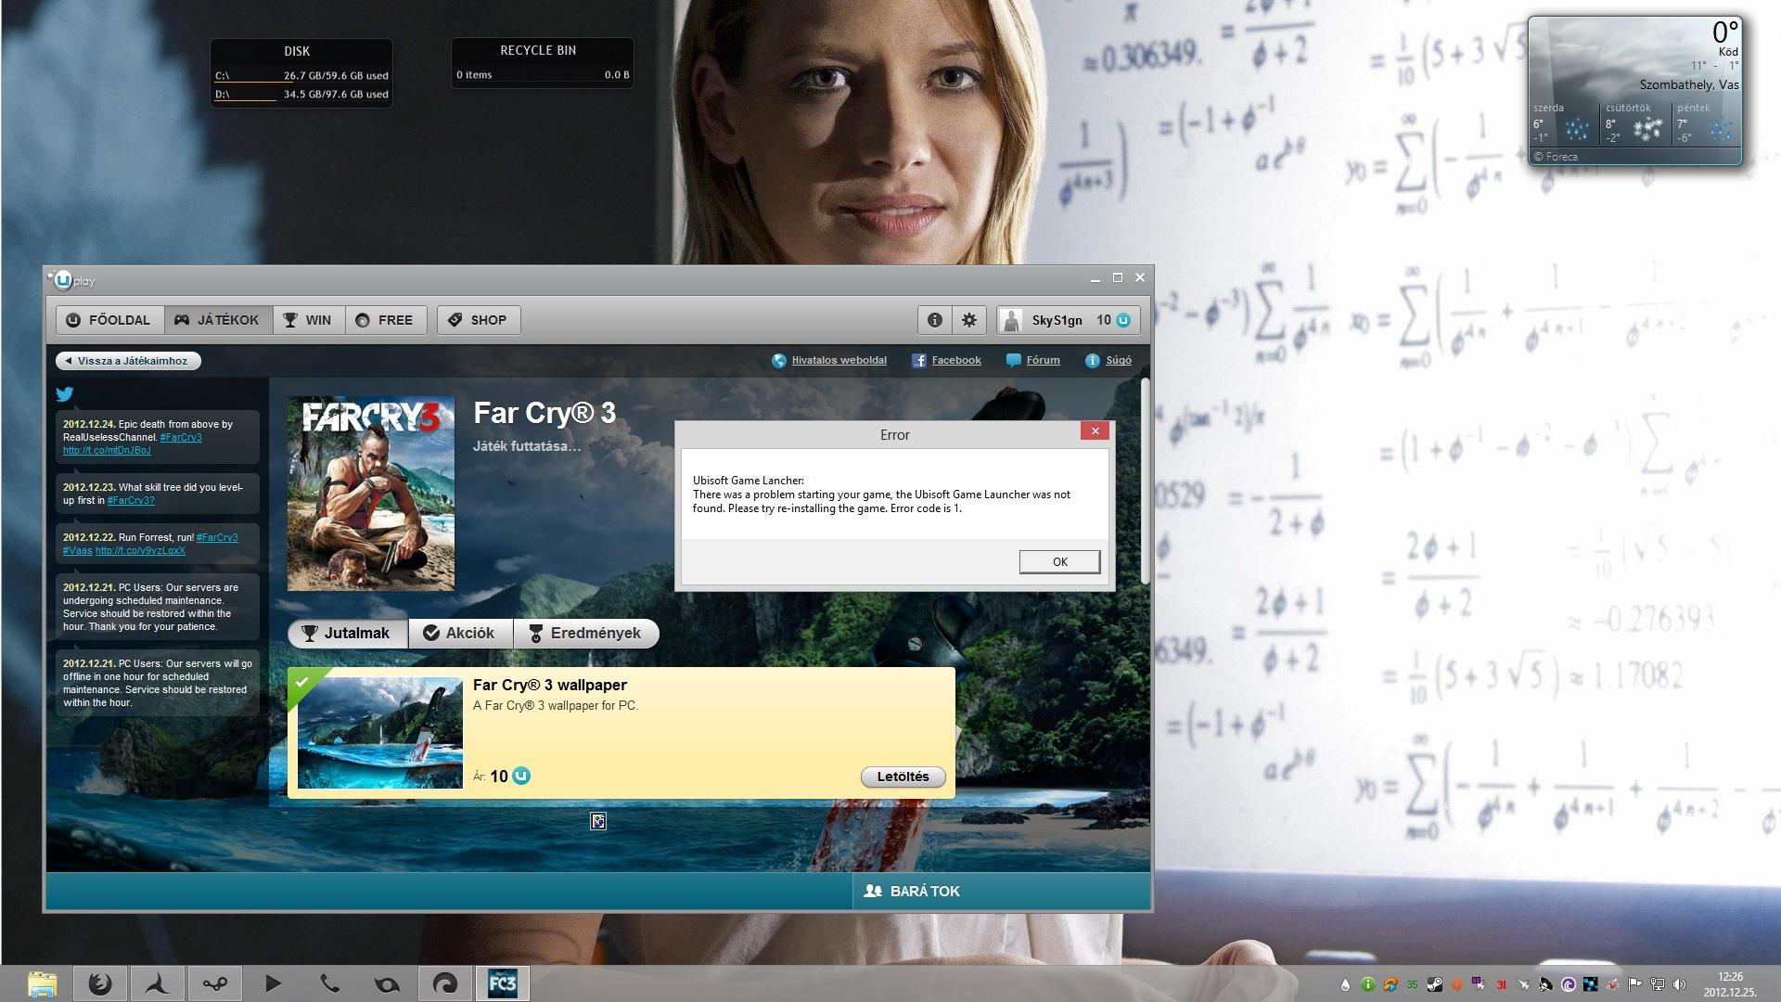Go back via Vissza a Játékaimhoz
This screenshot has width=1781, height=1002.
coord(128,361)
